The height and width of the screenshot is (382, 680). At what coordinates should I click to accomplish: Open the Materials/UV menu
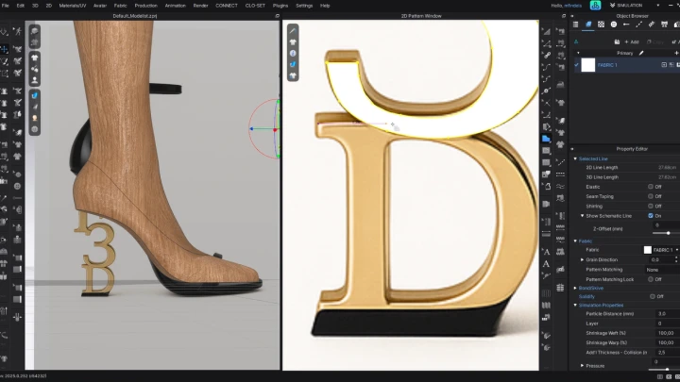tap(73, 6)
